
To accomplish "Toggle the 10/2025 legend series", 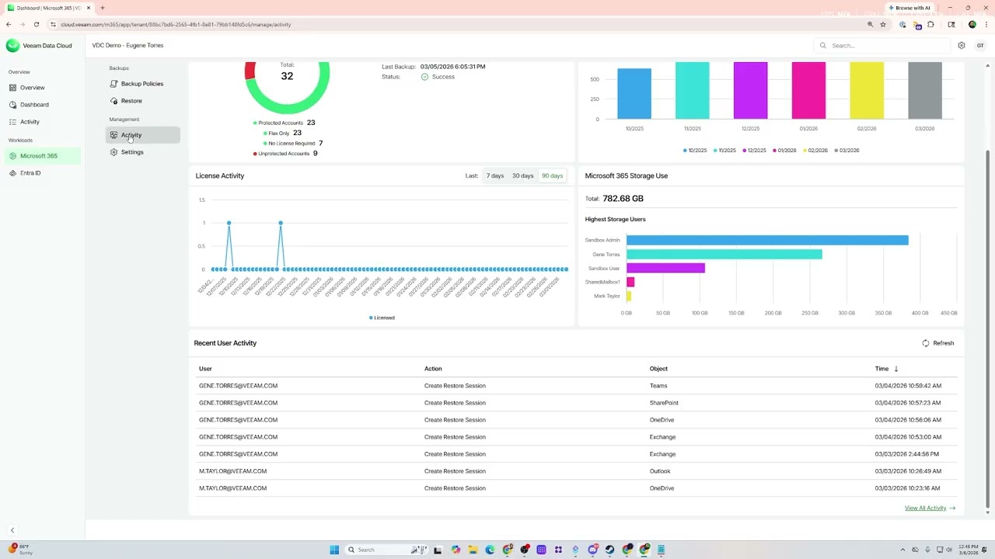I will [695, 151].
